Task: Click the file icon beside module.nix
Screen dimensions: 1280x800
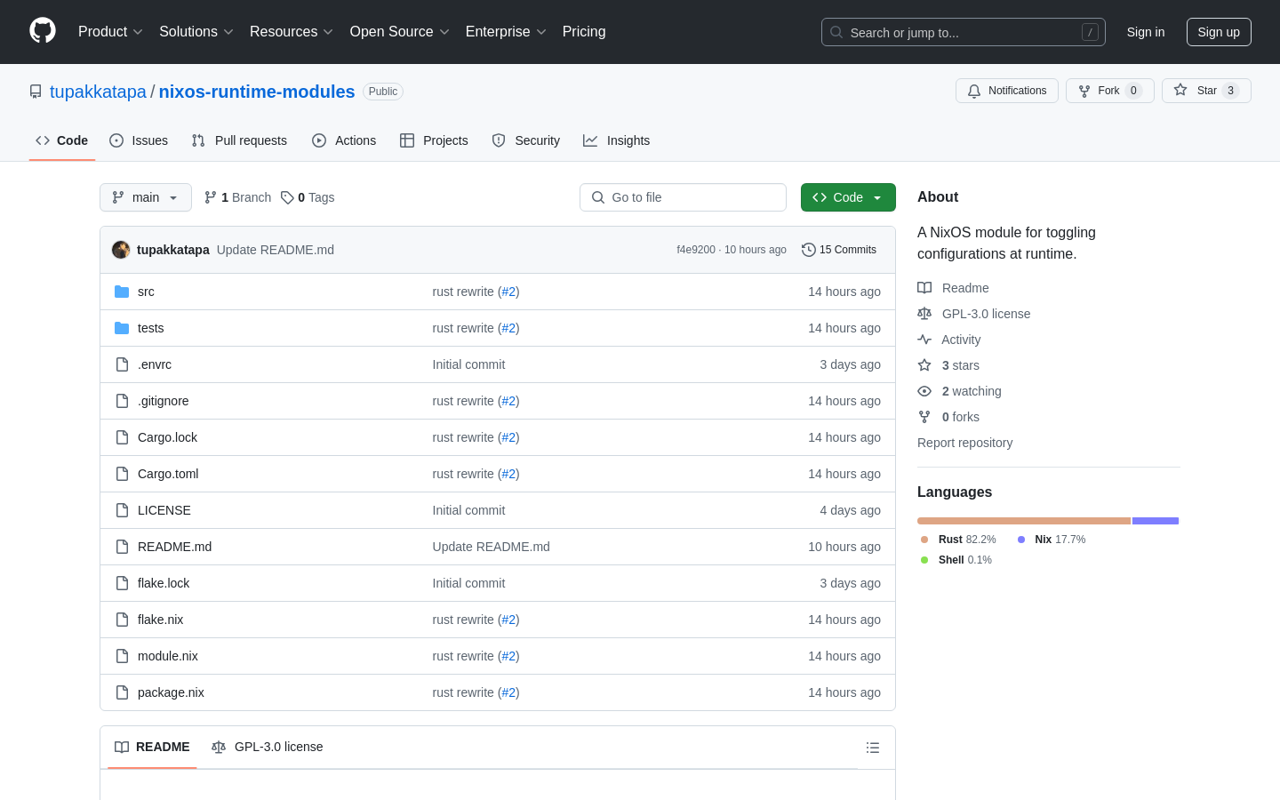Action: coord(122,656)
